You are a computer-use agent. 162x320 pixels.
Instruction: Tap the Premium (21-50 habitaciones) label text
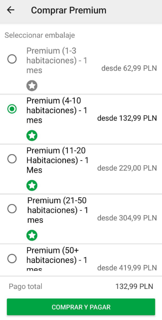coord(58,210)
